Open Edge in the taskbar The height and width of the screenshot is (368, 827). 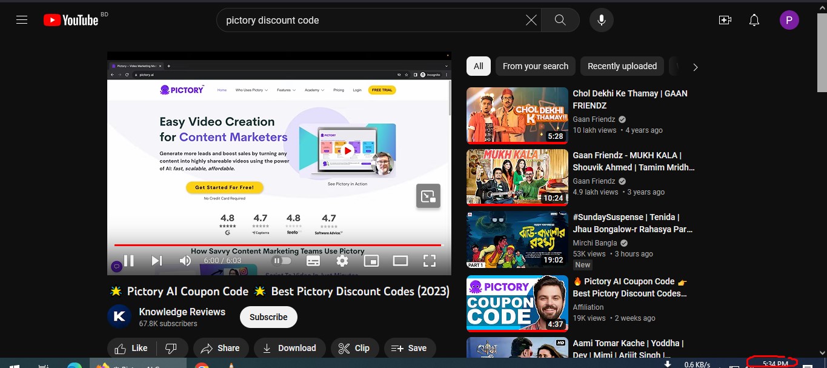[x=75, y=366]
